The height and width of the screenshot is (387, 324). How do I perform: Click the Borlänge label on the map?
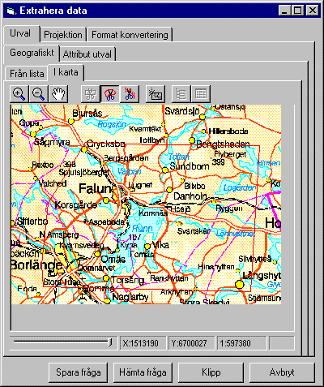coord(36,265)
